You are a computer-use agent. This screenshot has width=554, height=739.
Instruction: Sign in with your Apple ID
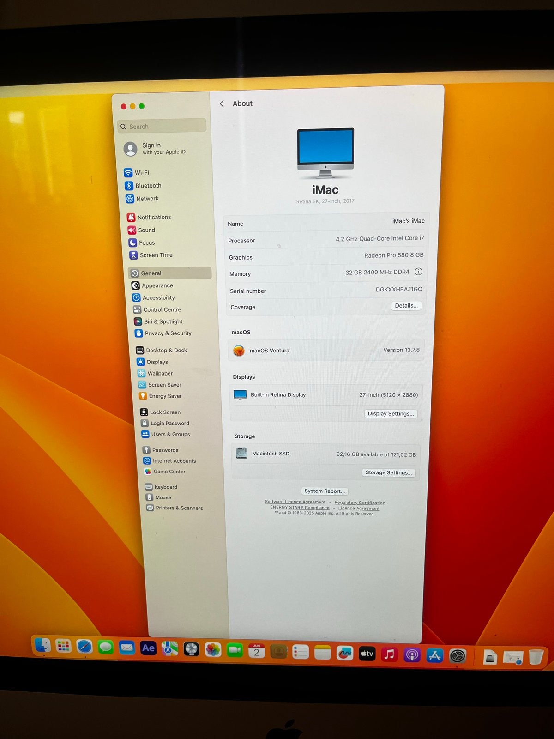click(x=155, y=148)
